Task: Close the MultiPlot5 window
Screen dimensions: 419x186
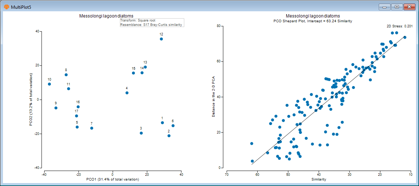Action: pyautogui.click(x=409, y=7)
